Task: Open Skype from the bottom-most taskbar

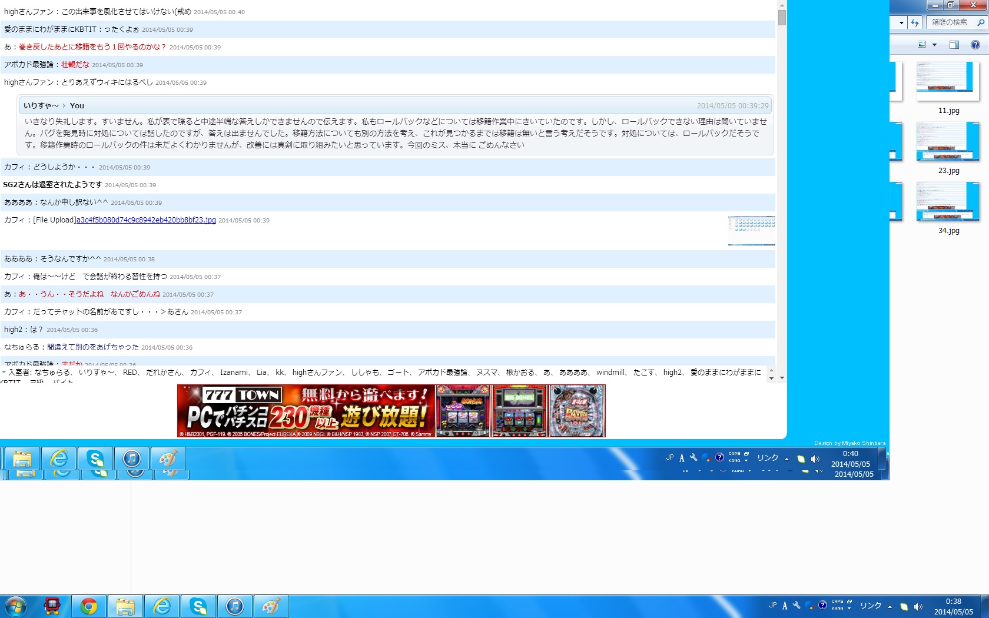Action: (x=198, y=606)
